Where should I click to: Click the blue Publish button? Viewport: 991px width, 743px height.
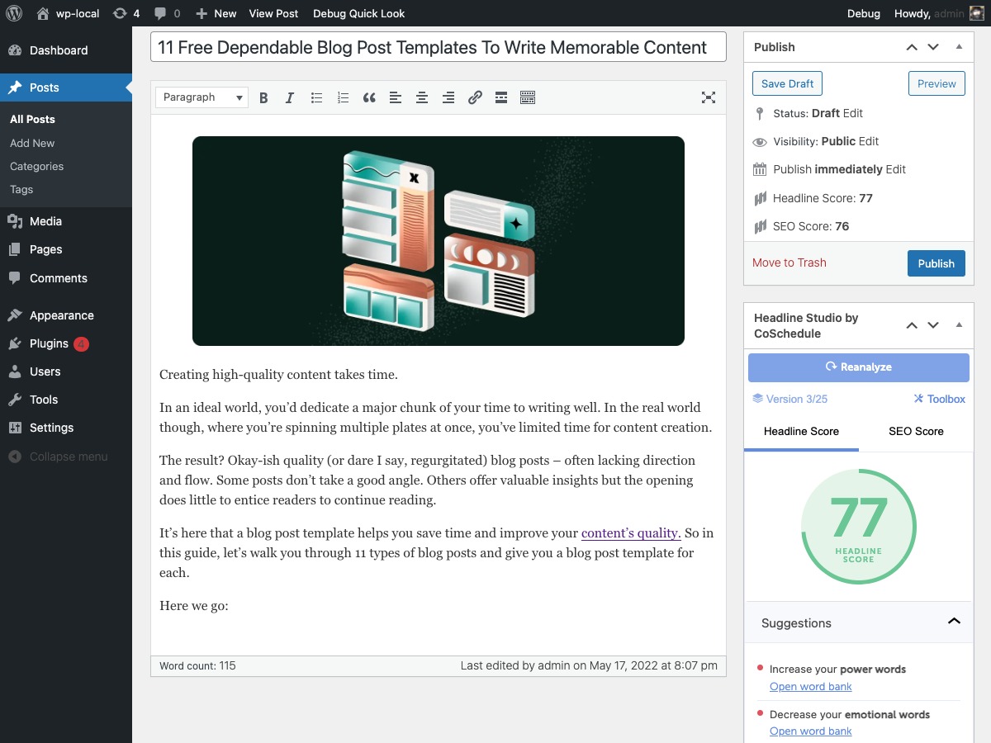click(x=936, y=263)
